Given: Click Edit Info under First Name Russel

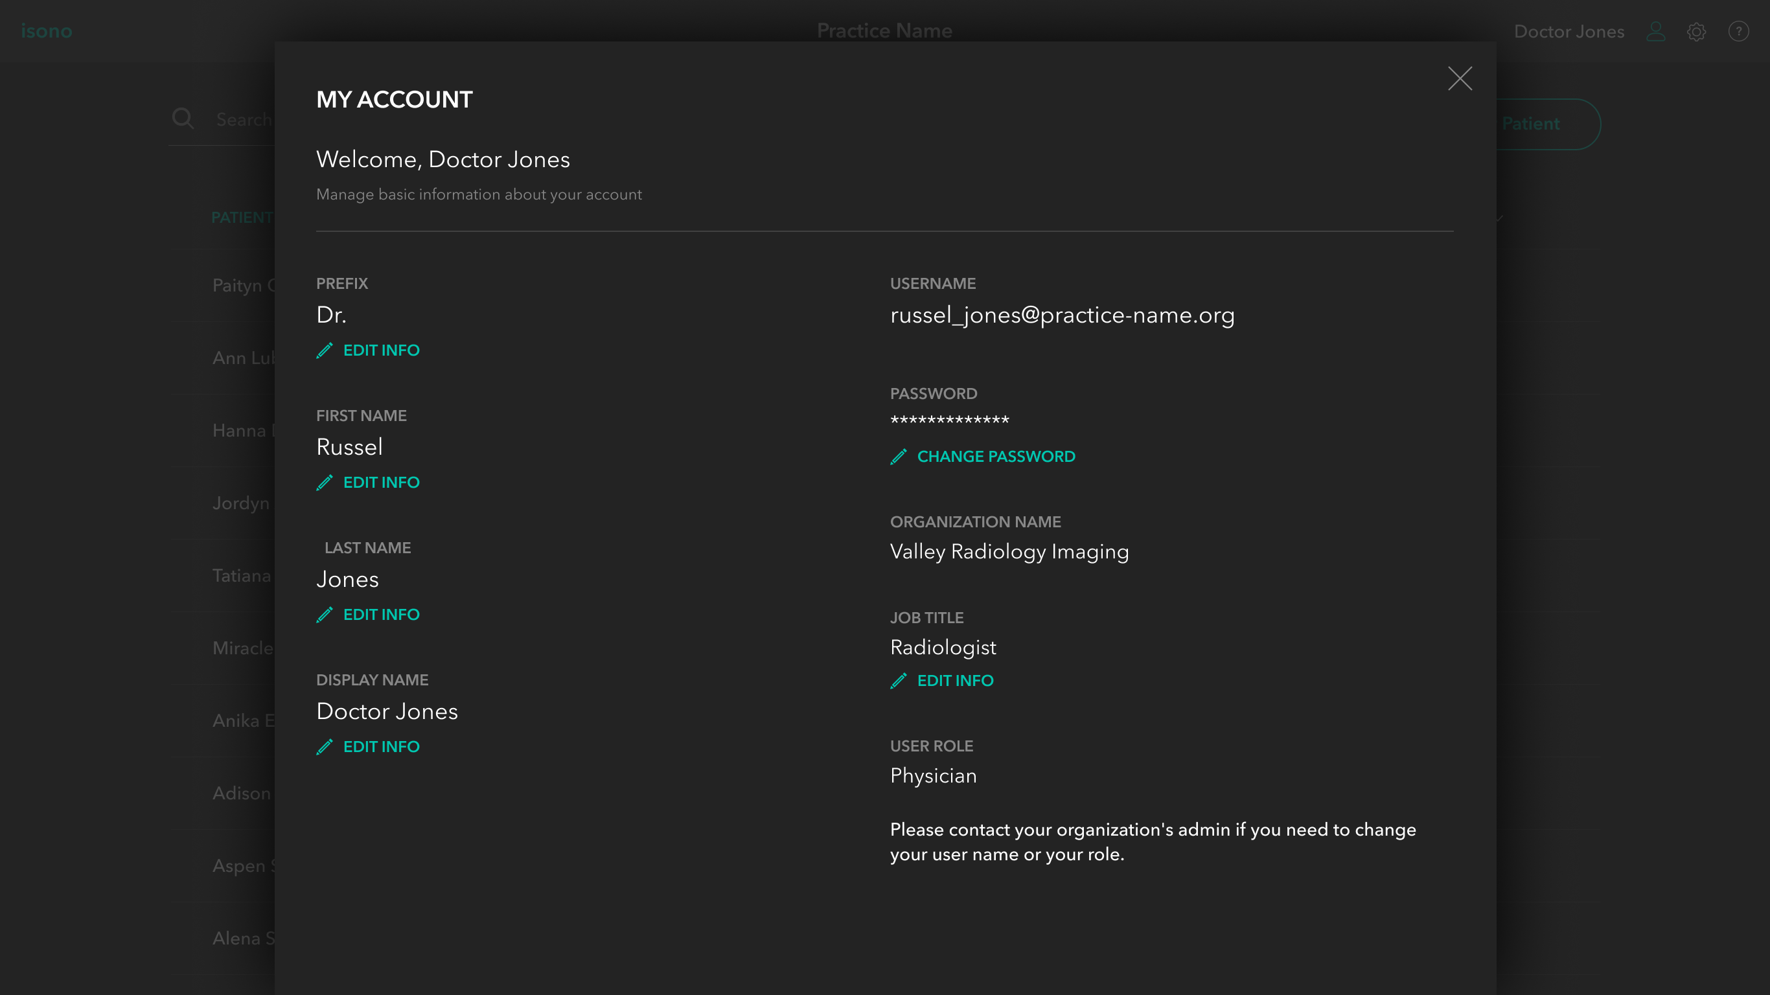Looking at the screenshot, I should tap(381, 483).
